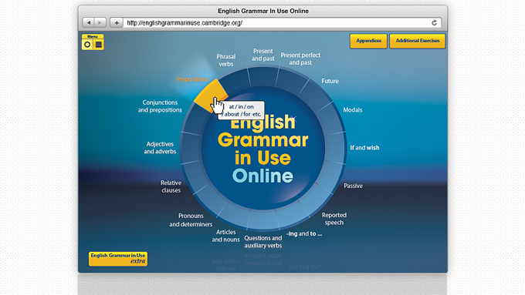525x295 pixels.
Task: Switch to the list menu view icon
Action: 99,45
